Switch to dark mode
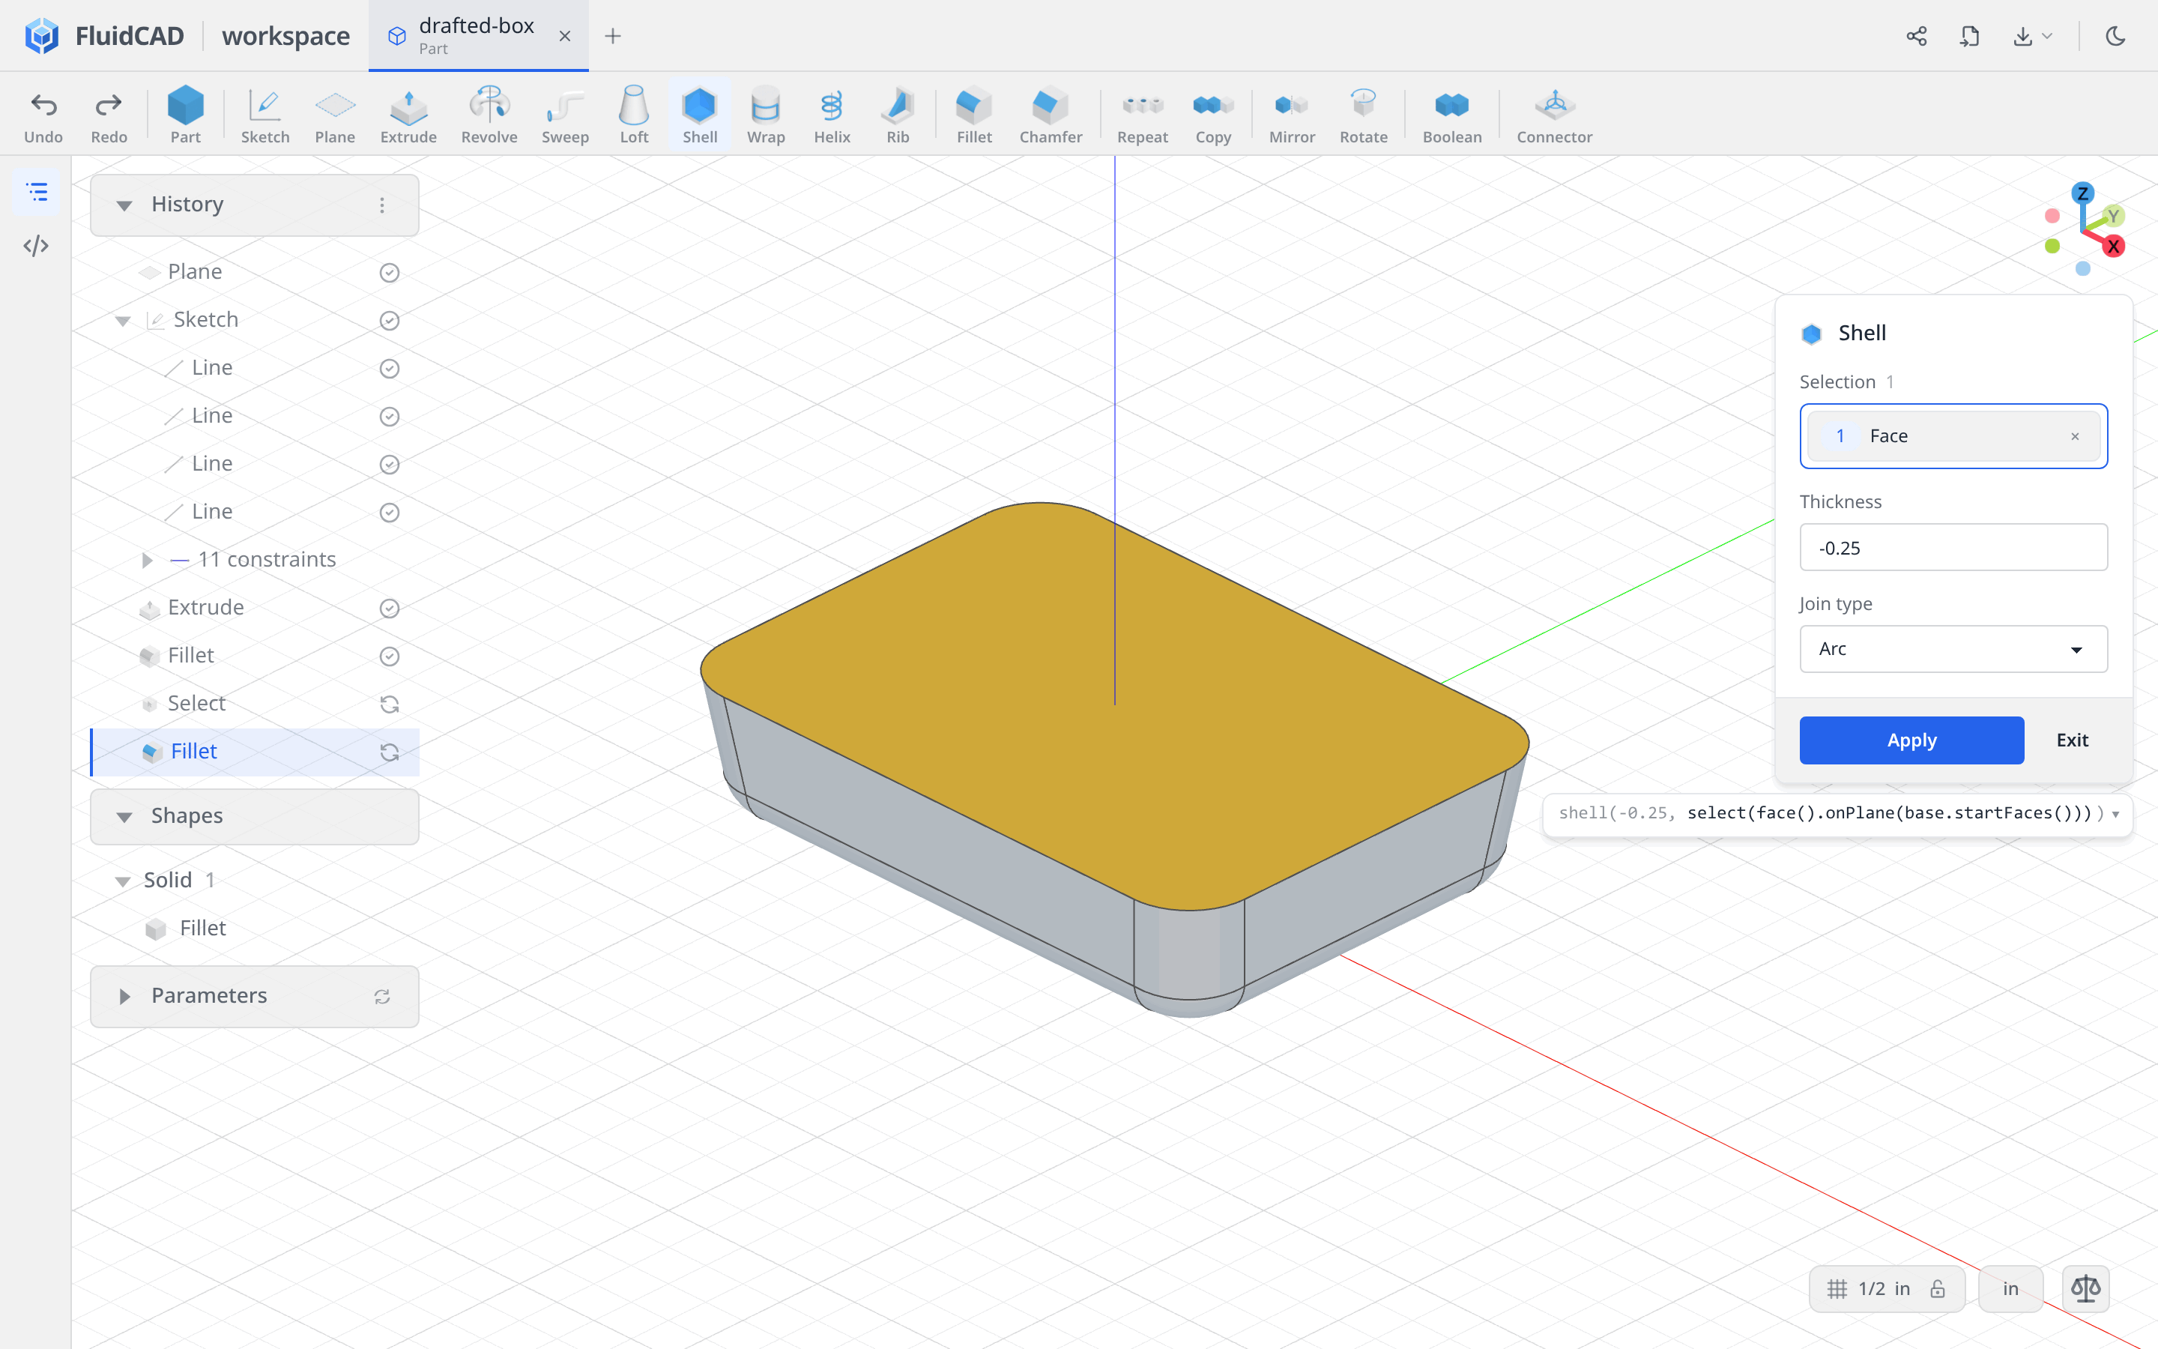Viewport: 2158px width, 1349px height. click(x=2116, y=36)
